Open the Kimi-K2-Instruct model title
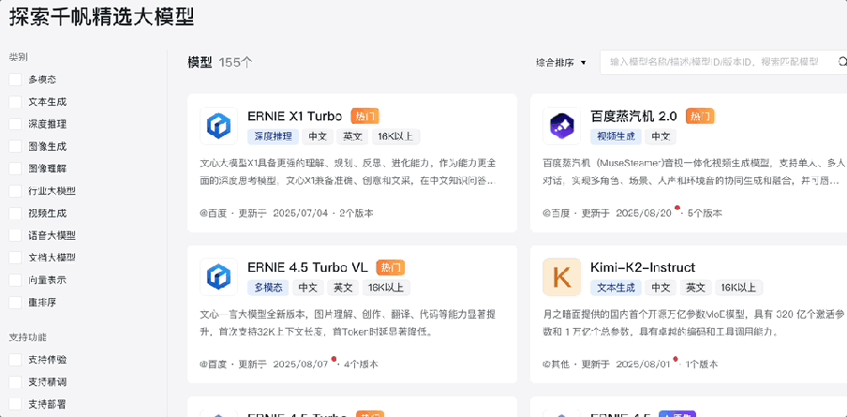The image size is (847, 417). coord(643,267)
